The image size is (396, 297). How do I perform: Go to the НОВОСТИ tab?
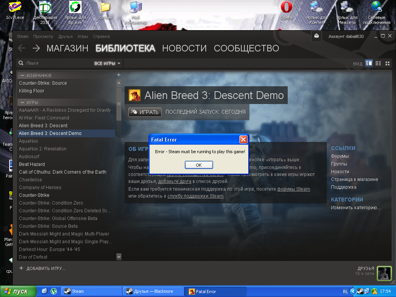pos(184,48)
